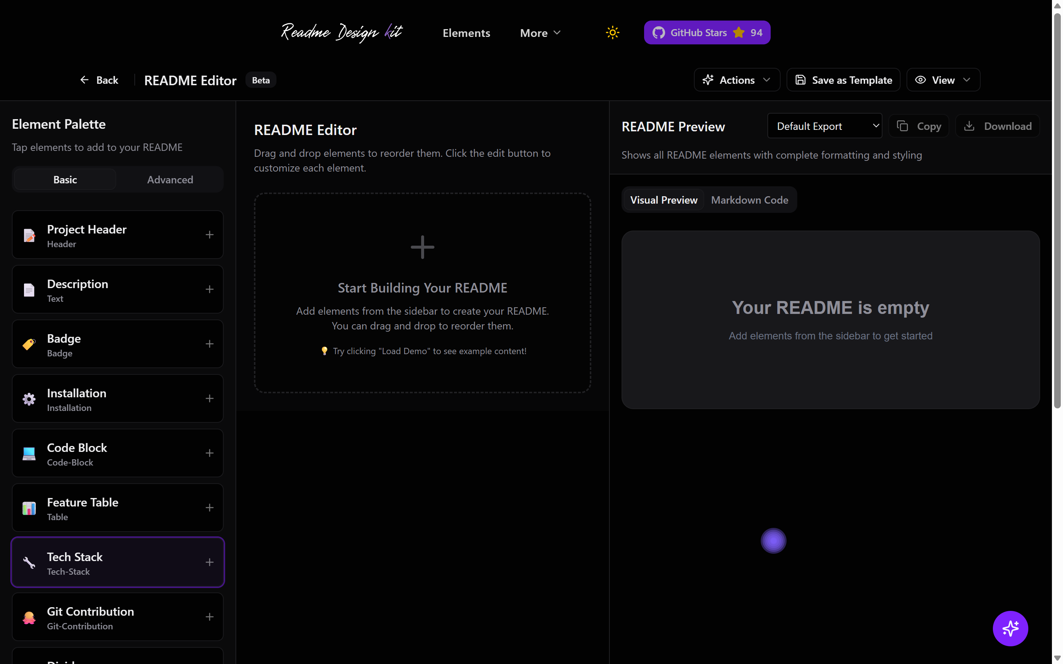Add the Project Header element via its plus icon
1063x664 pixels.
(x=210, y=235)
